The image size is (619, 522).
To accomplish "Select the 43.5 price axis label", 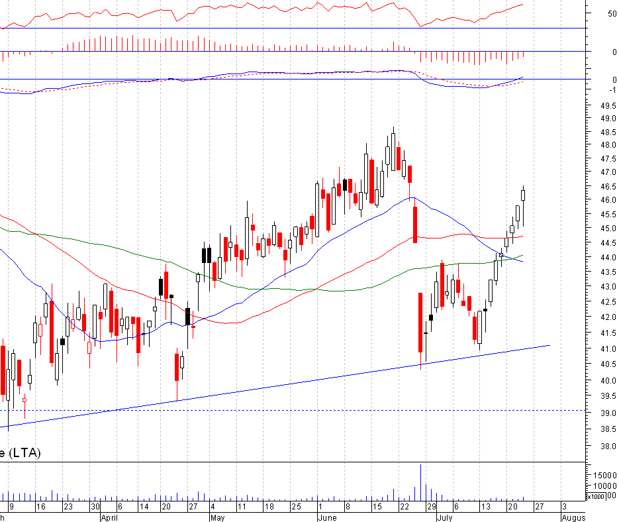I will pos(608,272).
